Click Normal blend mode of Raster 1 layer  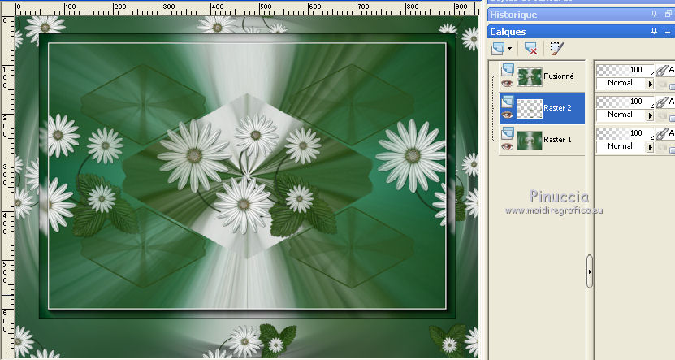(x=620, y=146)
